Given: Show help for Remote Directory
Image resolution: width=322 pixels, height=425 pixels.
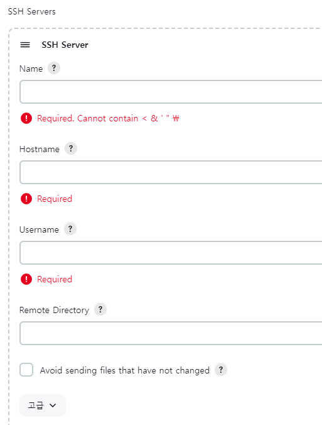Looking at the screenshot, I should [x=100, y=309].
